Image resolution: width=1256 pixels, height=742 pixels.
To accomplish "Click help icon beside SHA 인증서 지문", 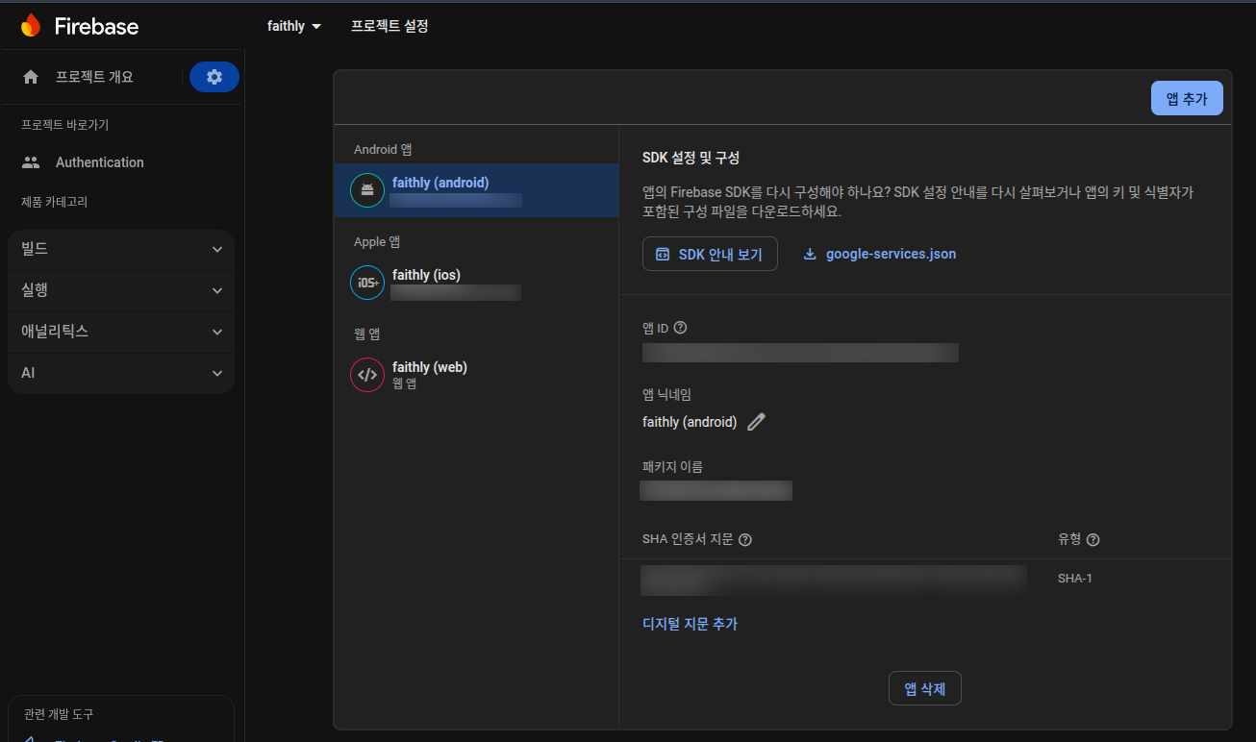I will [x=745, y=539].
